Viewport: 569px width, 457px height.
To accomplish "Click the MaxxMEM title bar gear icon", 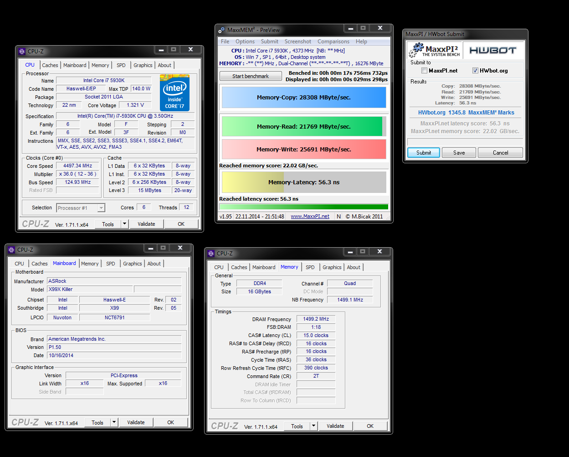I will (221, 30).
